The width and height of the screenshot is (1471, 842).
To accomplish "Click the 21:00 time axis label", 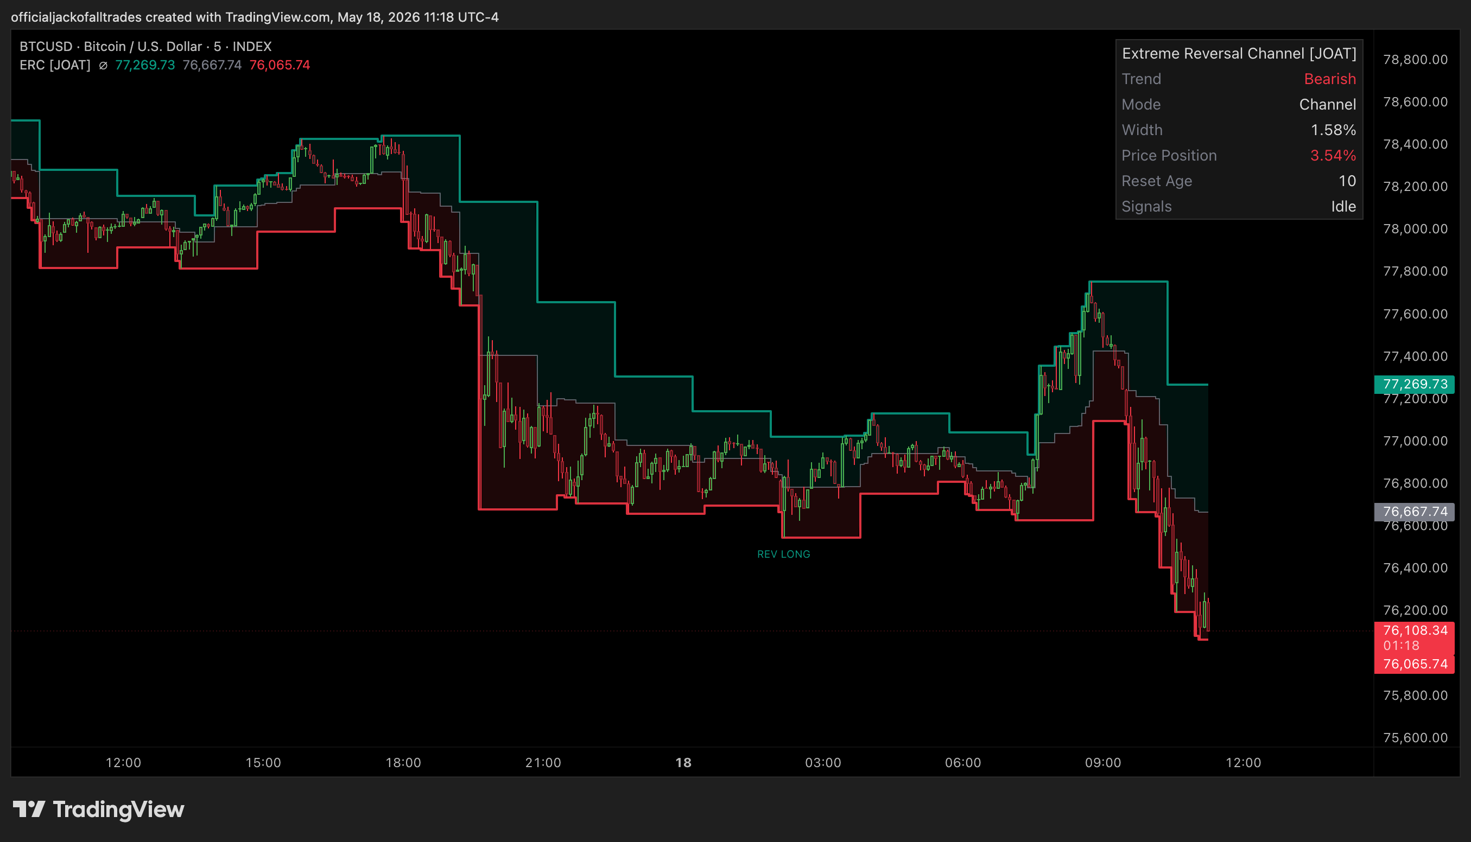I will coord(543,763).
